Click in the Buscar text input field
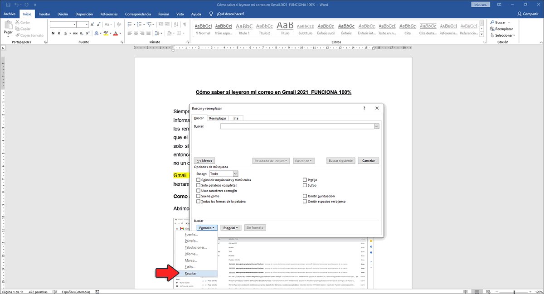 coord(297,126)
